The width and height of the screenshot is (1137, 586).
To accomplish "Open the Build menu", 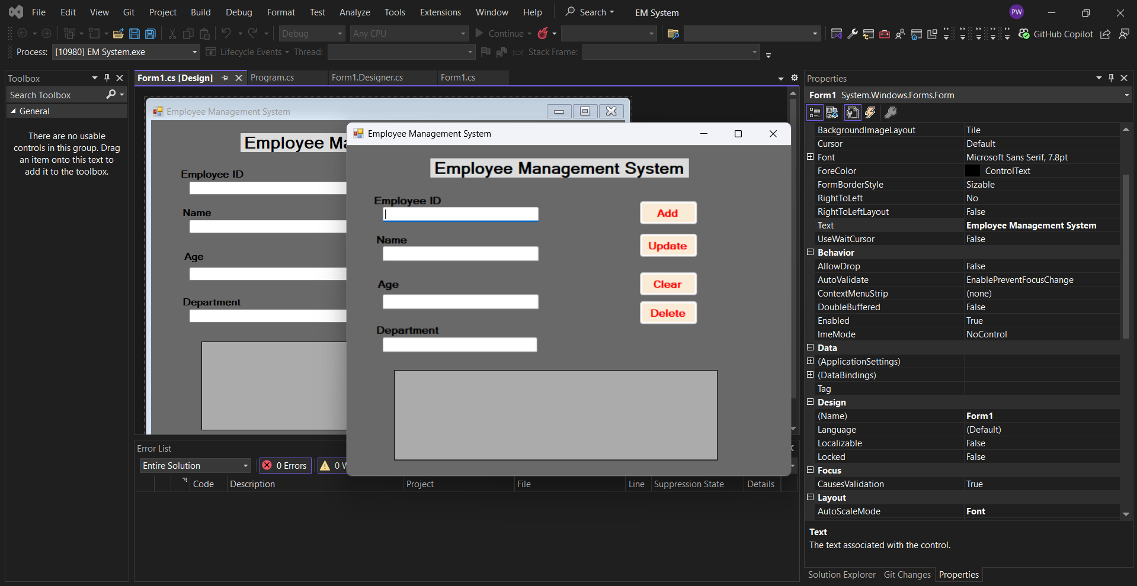I will (x=200, y=12).
